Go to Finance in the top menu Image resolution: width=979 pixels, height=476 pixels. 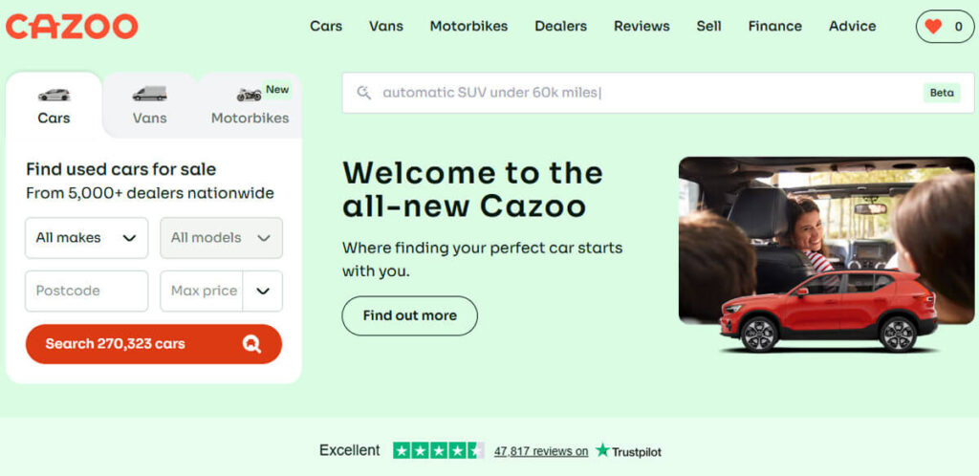774,26
